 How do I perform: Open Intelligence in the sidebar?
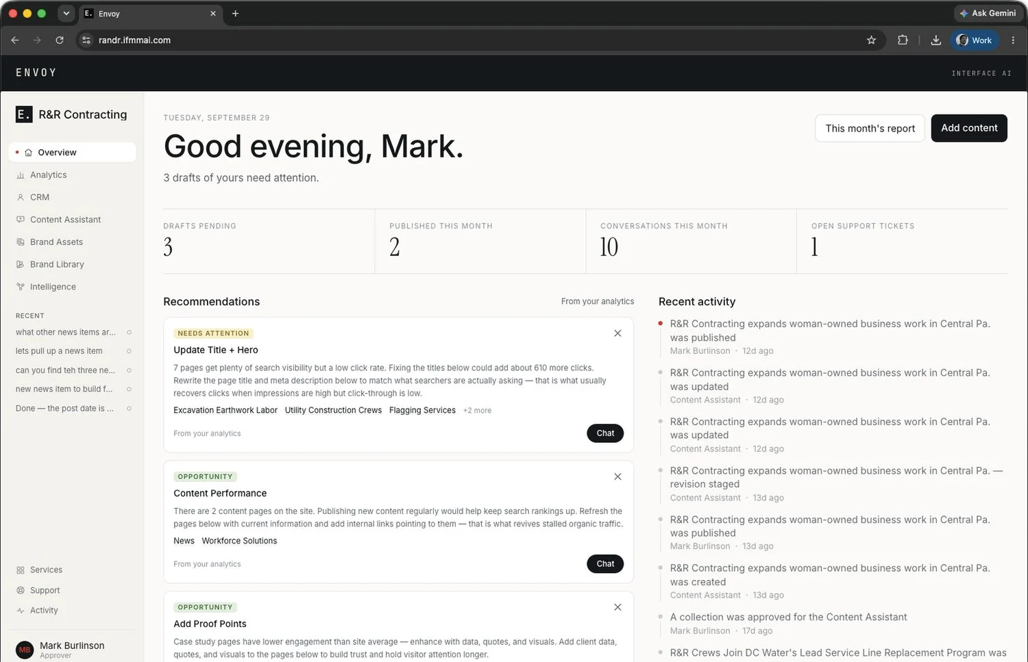pyautogui.click(x=72, y=287)
